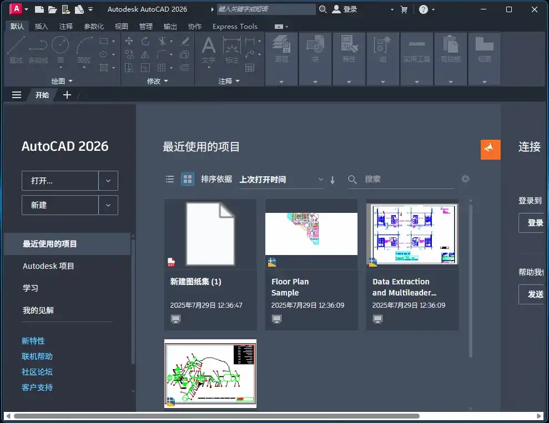Click the help question mark icon
This screenshot has height=423, width=549.
[424, 9]
